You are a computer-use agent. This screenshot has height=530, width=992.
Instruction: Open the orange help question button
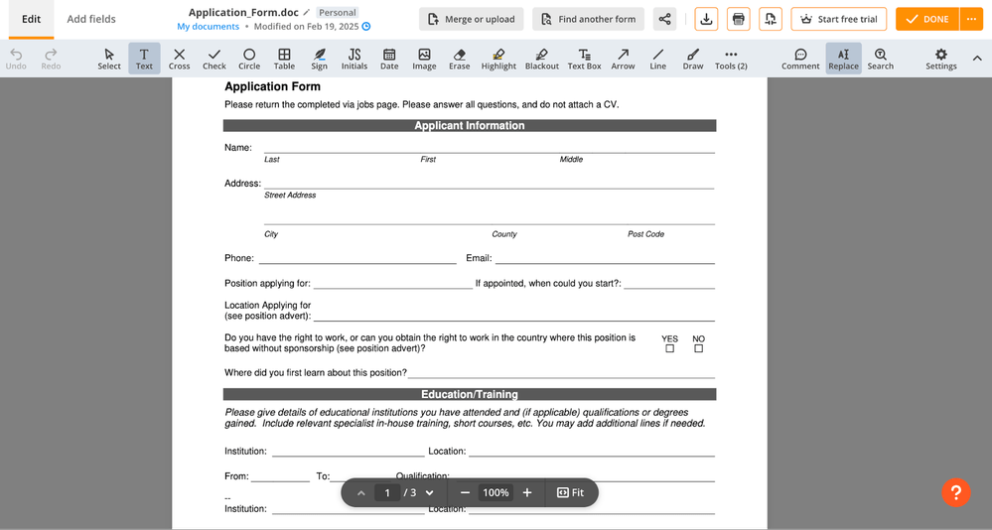(956, 492)
